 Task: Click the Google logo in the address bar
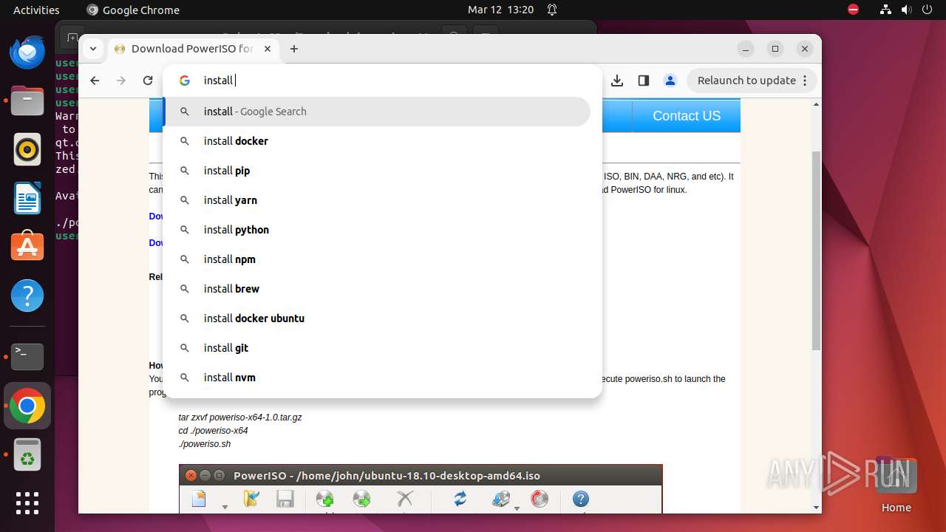[185, 81]
